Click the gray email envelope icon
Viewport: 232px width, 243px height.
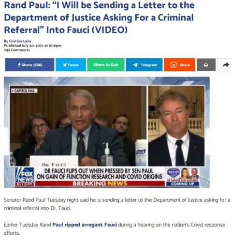(206, 65)
